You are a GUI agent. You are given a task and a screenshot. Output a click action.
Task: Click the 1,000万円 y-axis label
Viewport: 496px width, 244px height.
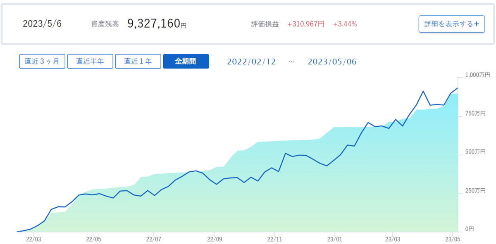pyautogui.click(x=477, y=75)
